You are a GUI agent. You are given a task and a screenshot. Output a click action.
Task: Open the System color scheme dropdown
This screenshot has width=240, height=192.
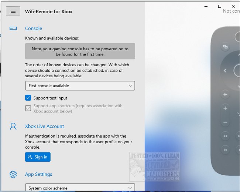tap(80, 188)
